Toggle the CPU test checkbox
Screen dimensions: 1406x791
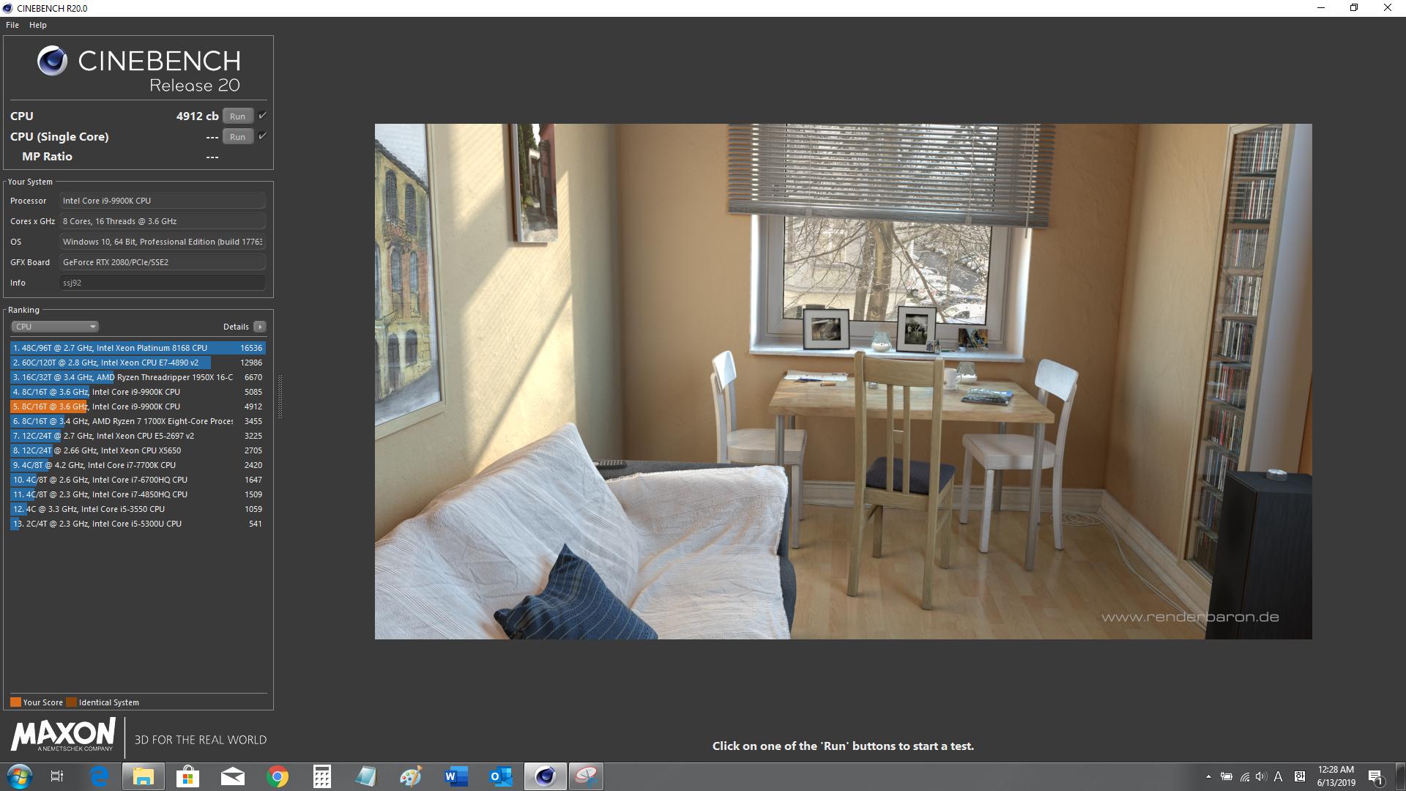point(262,116)
